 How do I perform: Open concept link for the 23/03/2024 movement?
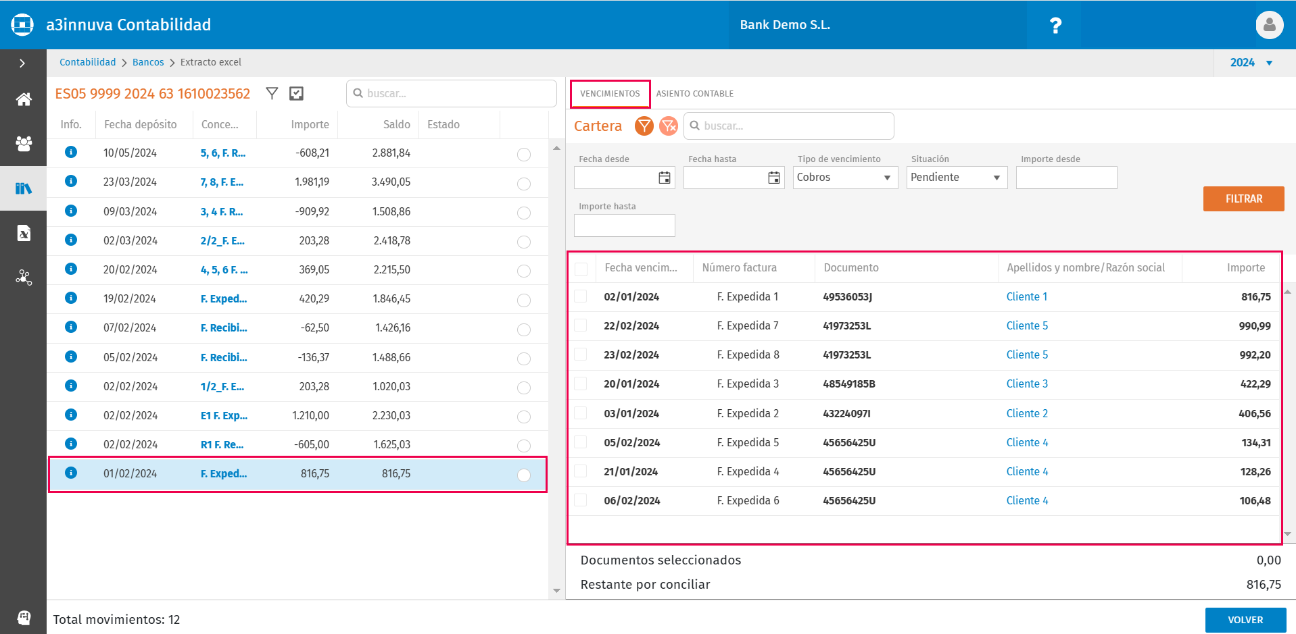click(222, 182)
